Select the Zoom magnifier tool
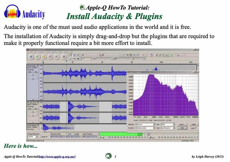This screenshot has height=162, width=230. [x=71, y=59]
